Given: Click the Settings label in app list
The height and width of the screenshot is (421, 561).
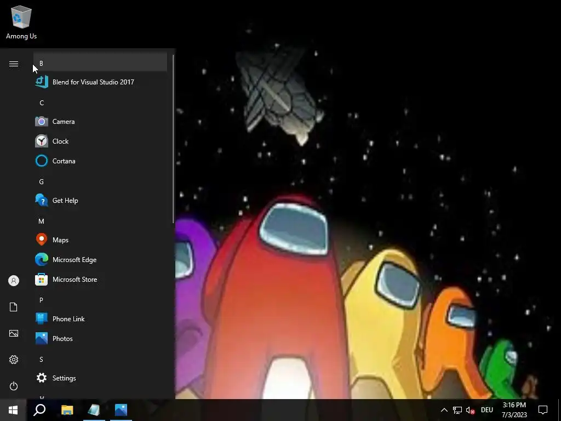Looking at the screenshot, I should (x=64, y=378).
